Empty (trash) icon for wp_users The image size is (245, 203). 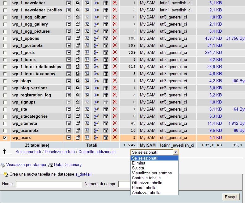(106, 138)
